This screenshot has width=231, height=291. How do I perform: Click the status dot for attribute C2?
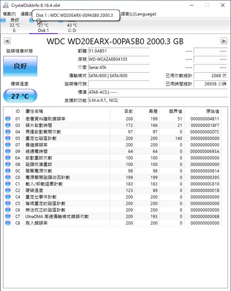pyautogui.click(x=8, y=190)
